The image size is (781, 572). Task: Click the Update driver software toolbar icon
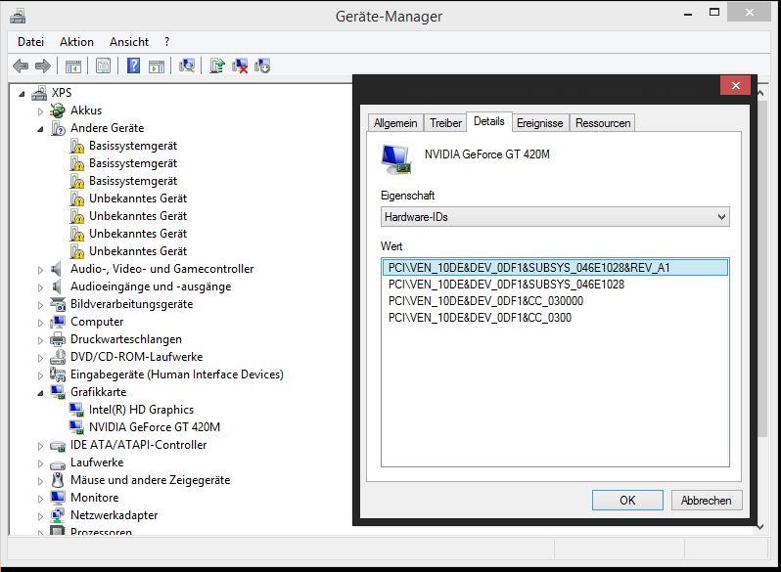click(x=217, y=66)
